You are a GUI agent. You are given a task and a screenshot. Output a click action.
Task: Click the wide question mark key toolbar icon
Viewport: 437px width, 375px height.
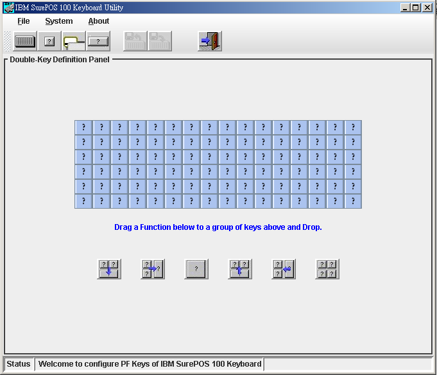click(x=98, y=41)
